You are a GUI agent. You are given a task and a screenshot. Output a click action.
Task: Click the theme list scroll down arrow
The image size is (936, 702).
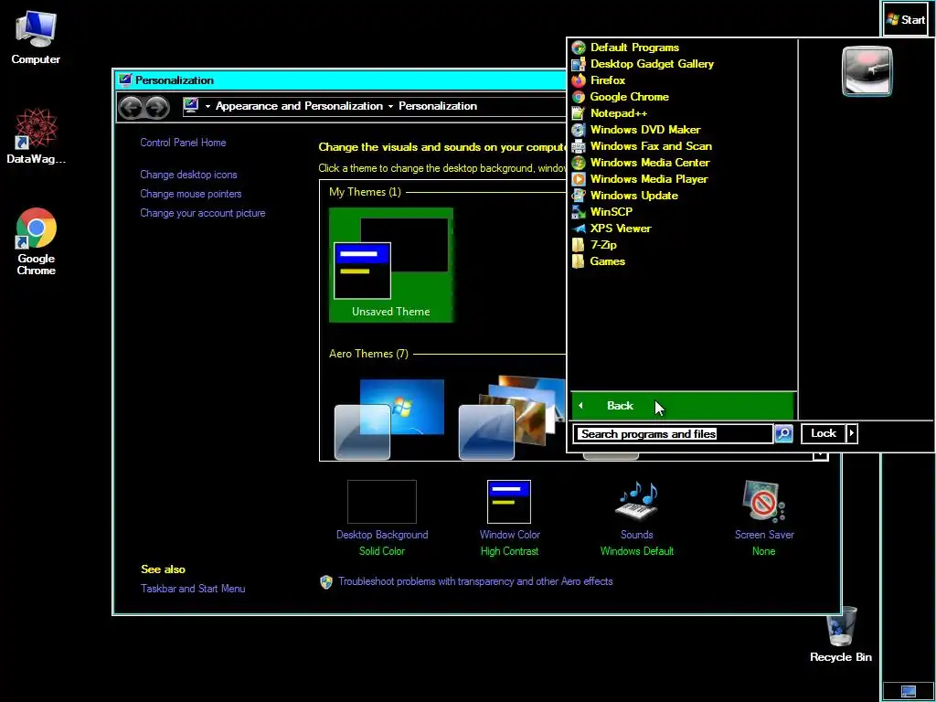pos(821,456)
